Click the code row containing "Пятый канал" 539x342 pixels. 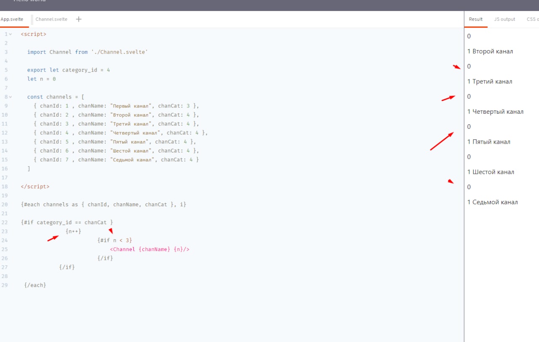[x=115, y=142]
